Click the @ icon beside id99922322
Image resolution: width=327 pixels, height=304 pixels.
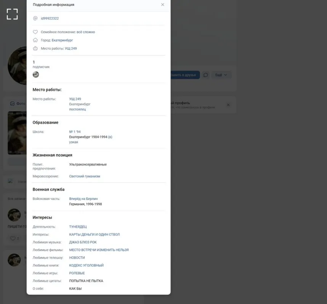pos(35,18)
